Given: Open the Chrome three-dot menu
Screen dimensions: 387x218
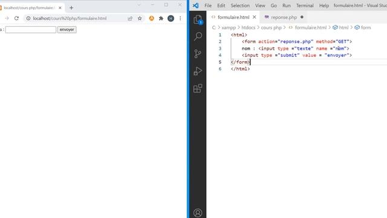Looking at the screenshot, I should [180, 18].
